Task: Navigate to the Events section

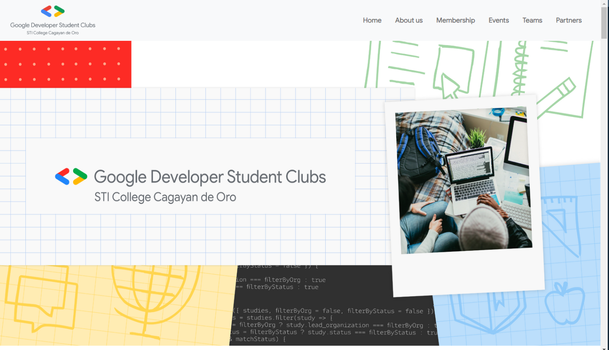Action: pyautogui.click(x=498, y=20)
